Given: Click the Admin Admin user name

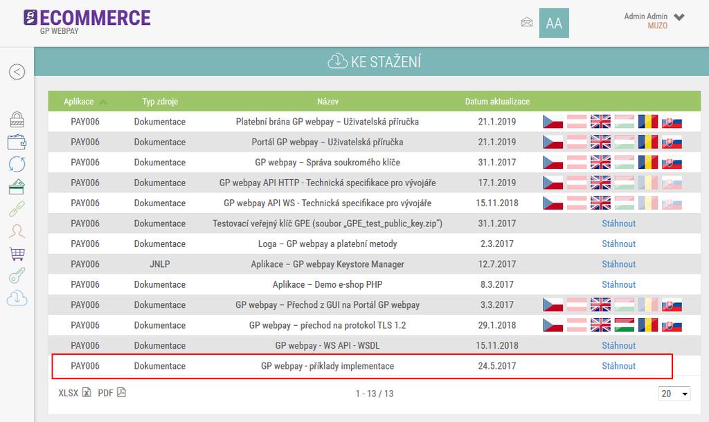Looking at the screenshot, I should [x=646, y=17].
